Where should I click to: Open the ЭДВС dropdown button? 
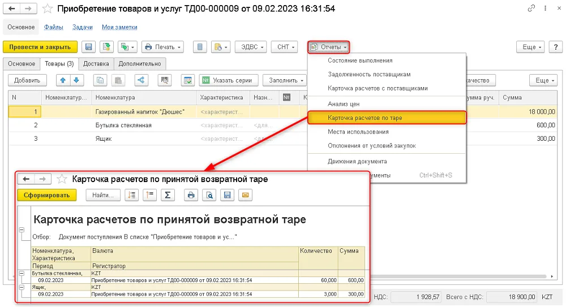coord(251,47)
